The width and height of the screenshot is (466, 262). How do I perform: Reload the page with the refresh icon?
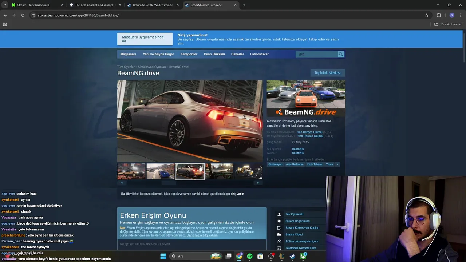click(x=23, y=15)
